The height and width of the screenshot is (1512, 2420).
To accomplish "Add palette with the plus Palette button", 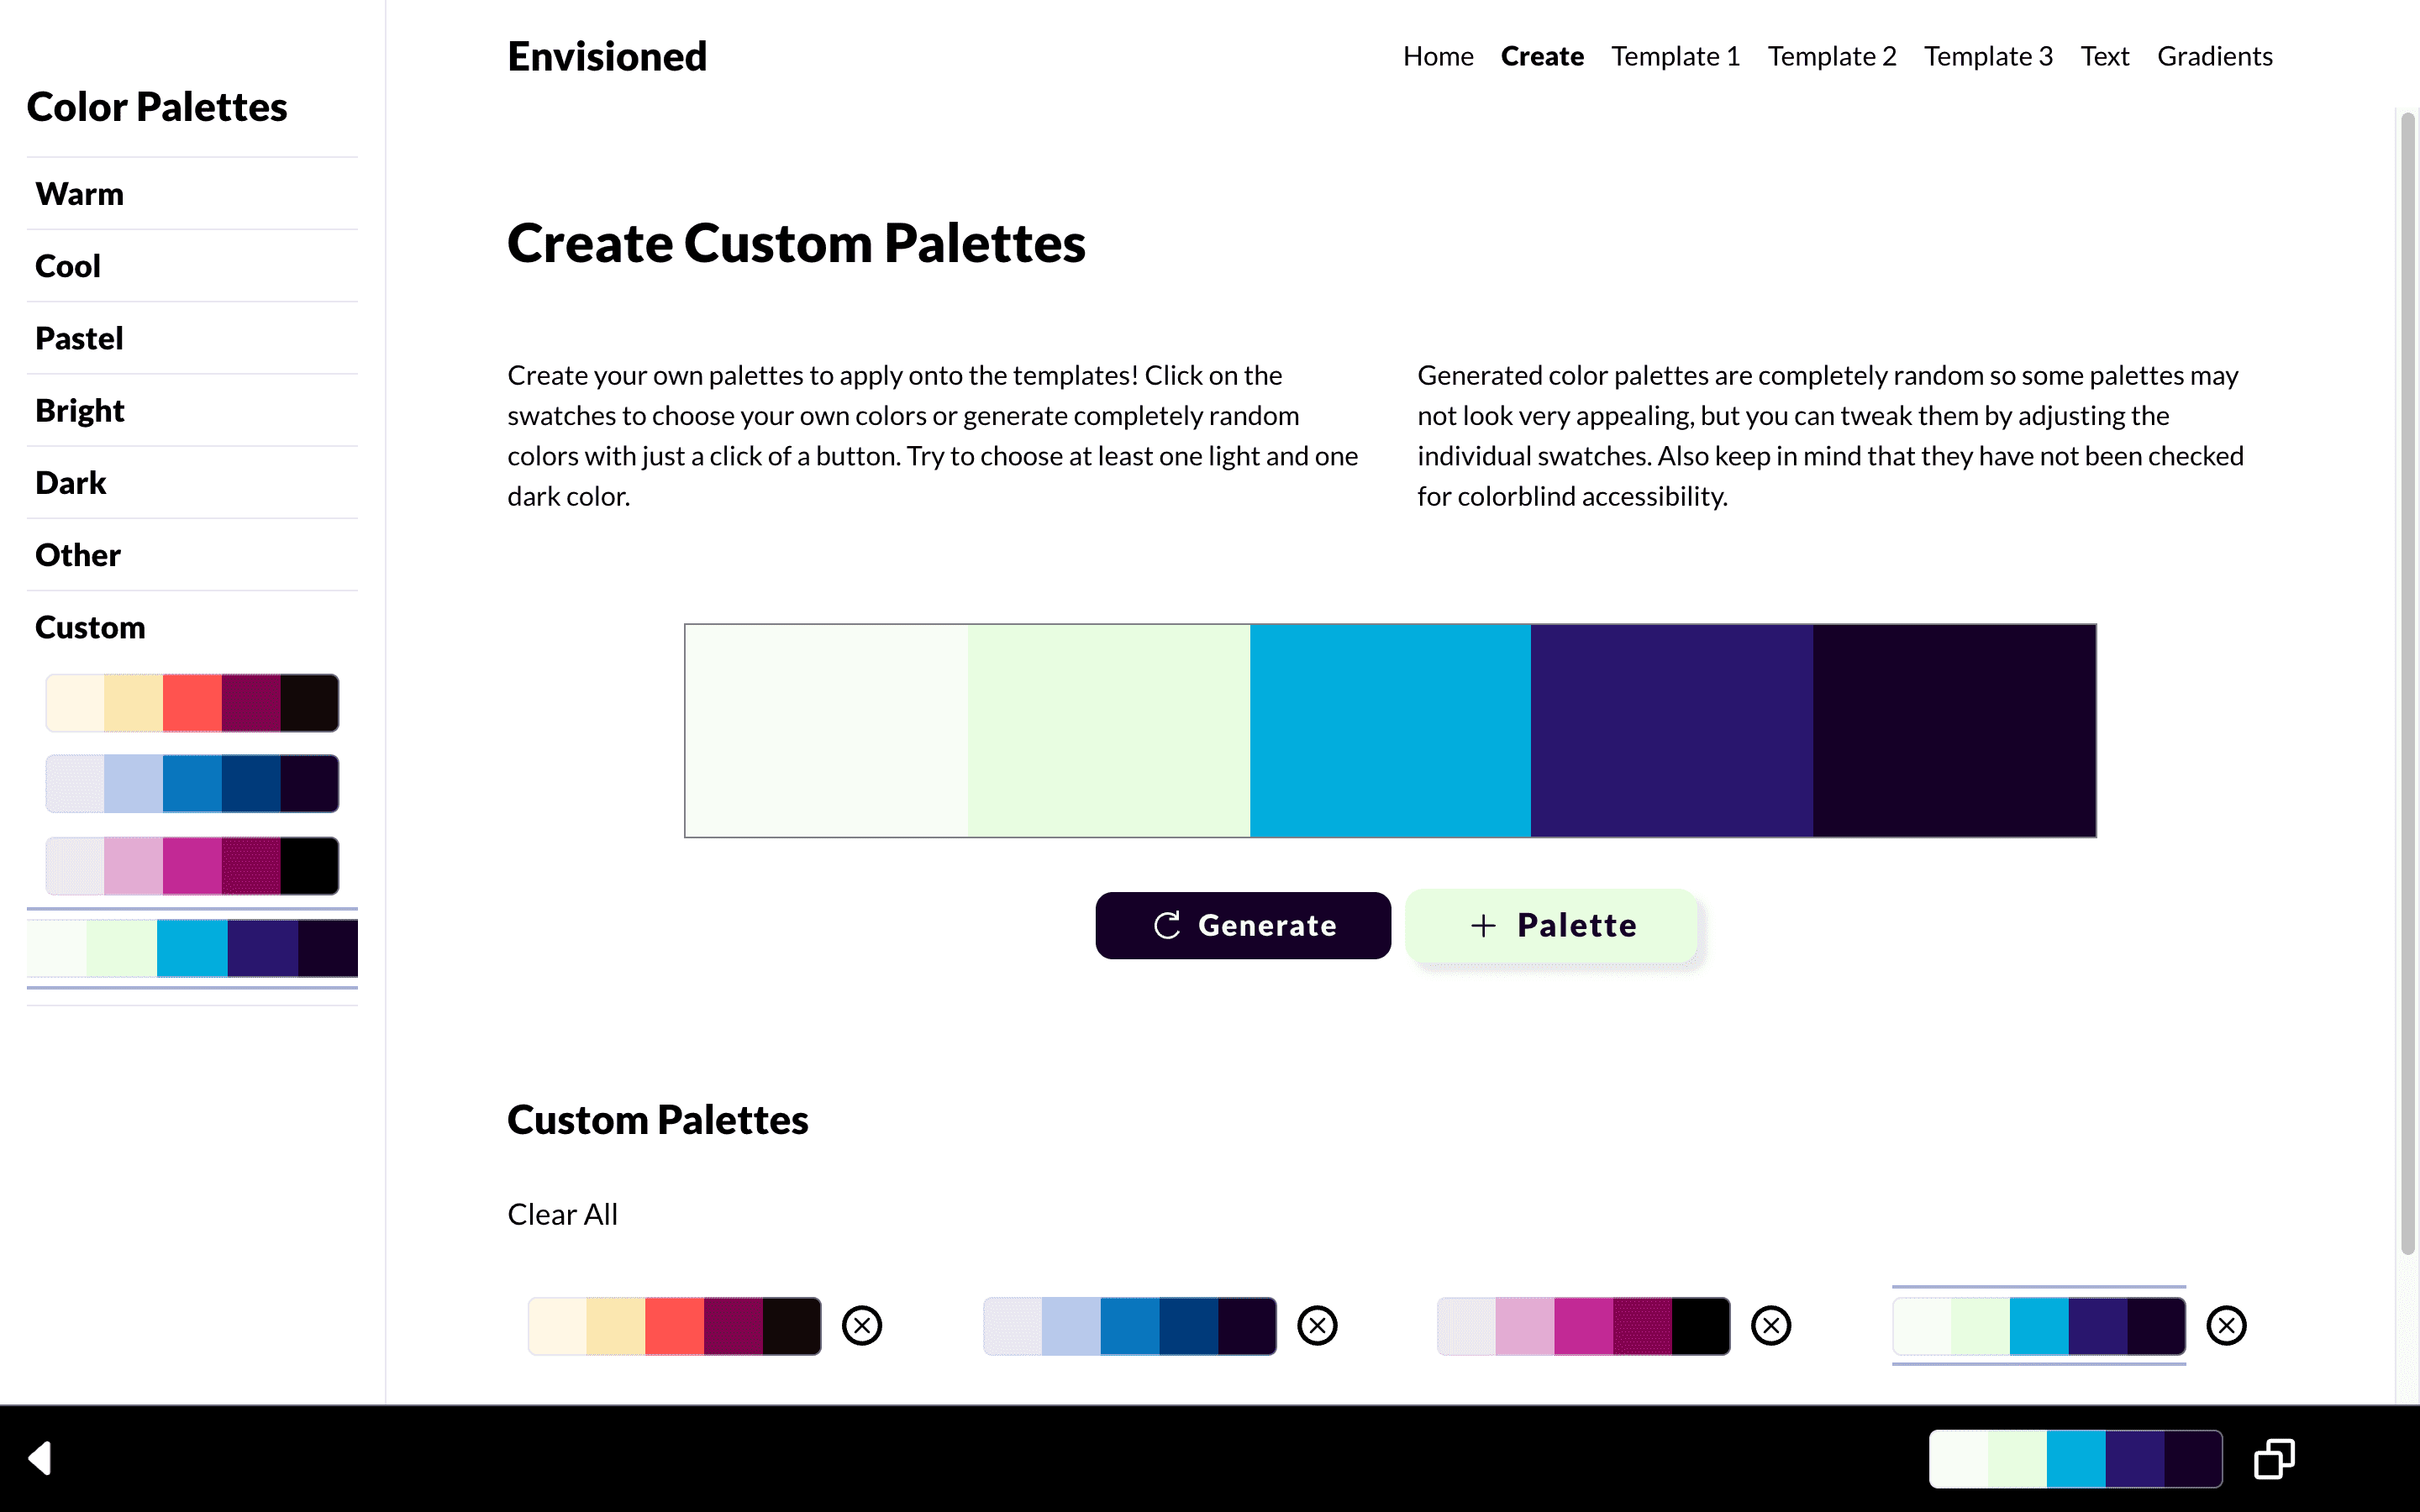I will [1552, 925].
